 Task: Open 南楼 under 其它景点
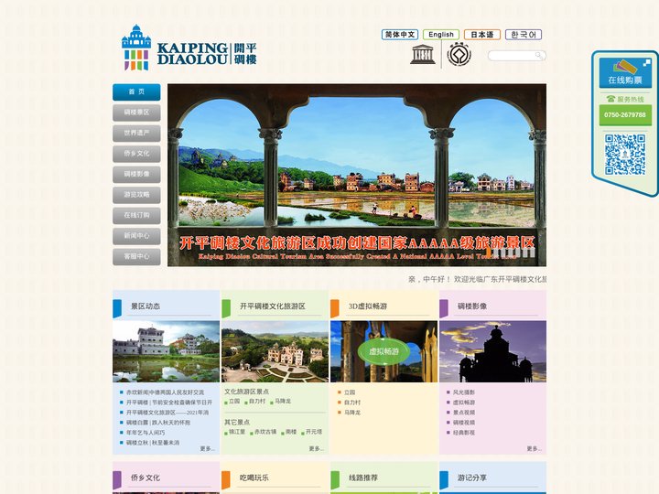point(291,432)
